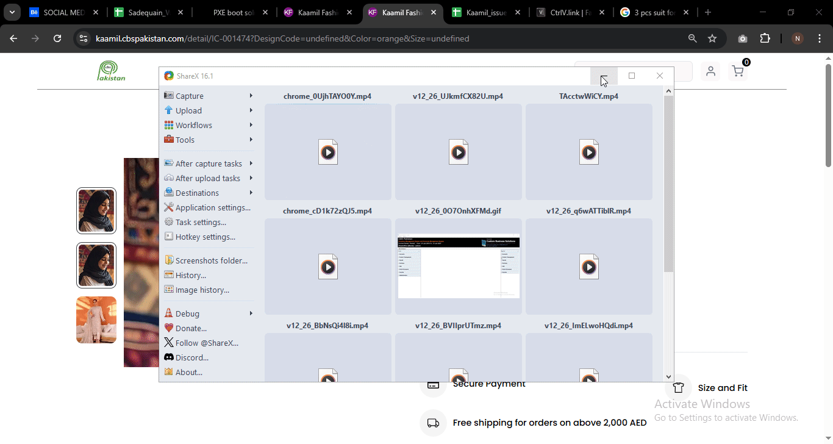Open Application settings wrench icon
Viewport: 833px width, 444px height.
pyautogui.click(x=169, y=207)
